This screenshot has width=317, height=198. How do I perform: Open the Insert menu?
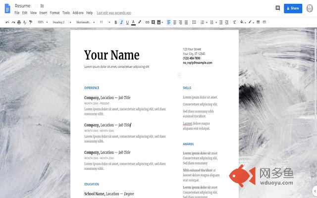pos(43,13)
